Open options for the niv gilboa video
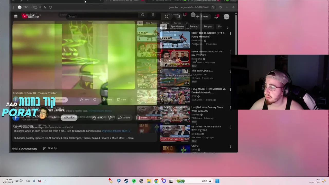The width and height of the screenshot is (329, 185). [x=230, y=127]
